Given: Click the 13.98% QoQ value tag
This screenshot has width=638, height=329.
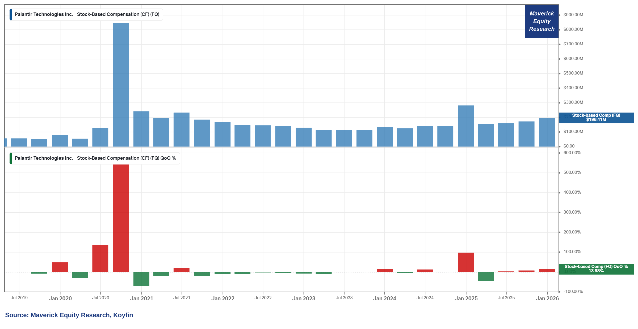Looking at the screenshot, I should pos(596,269).
